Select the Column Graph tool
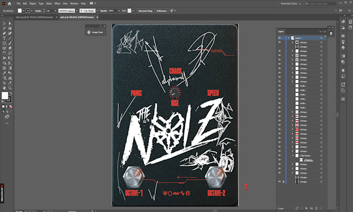 pos(10,78)
